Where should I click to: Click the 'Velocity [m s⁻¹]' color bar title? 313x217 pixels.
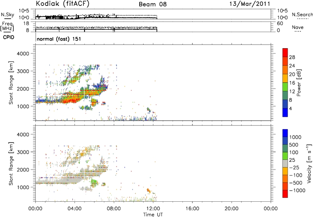tap(309, 163)
